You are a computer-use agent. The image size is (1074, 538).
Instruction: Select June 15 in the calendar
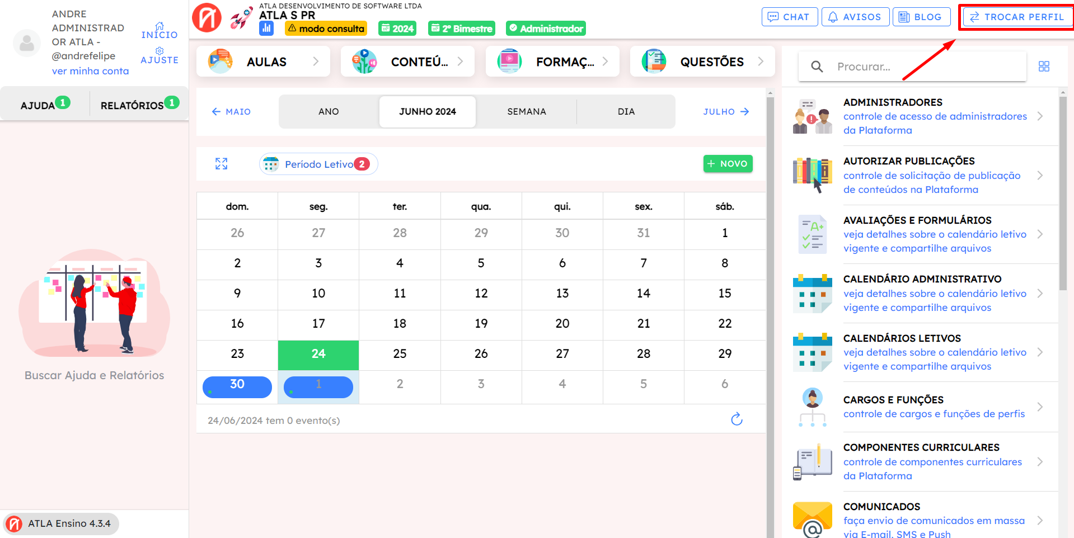[725, 294]
